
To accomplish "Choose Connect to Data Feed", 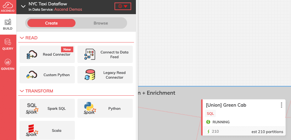I will point(105,54).
